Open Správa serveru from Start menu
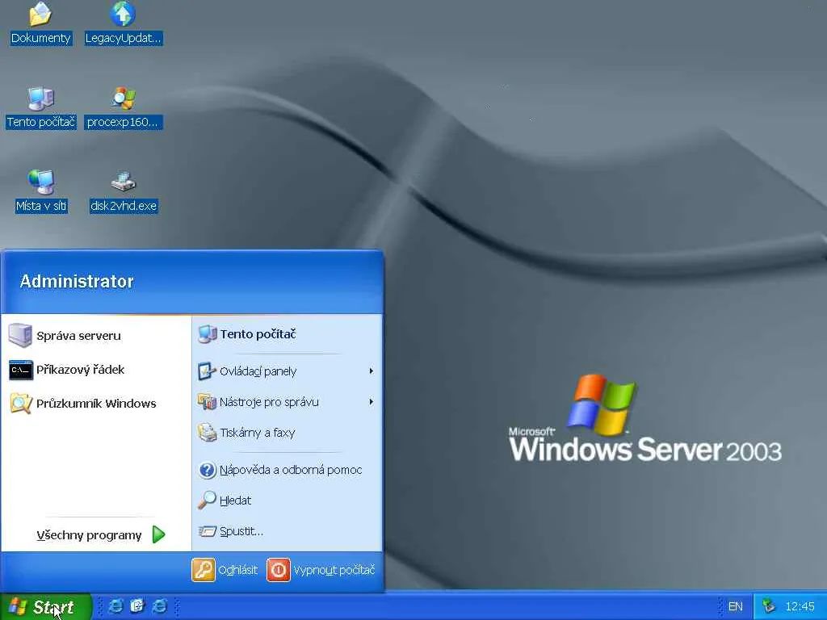Screen dimensions: 827x620 [96, 336]
